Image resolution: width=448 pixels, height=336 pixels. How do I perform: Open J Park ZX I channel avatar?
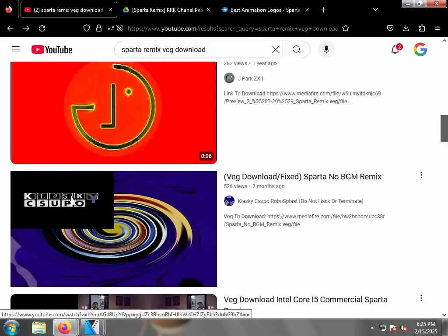coord(229,78)
